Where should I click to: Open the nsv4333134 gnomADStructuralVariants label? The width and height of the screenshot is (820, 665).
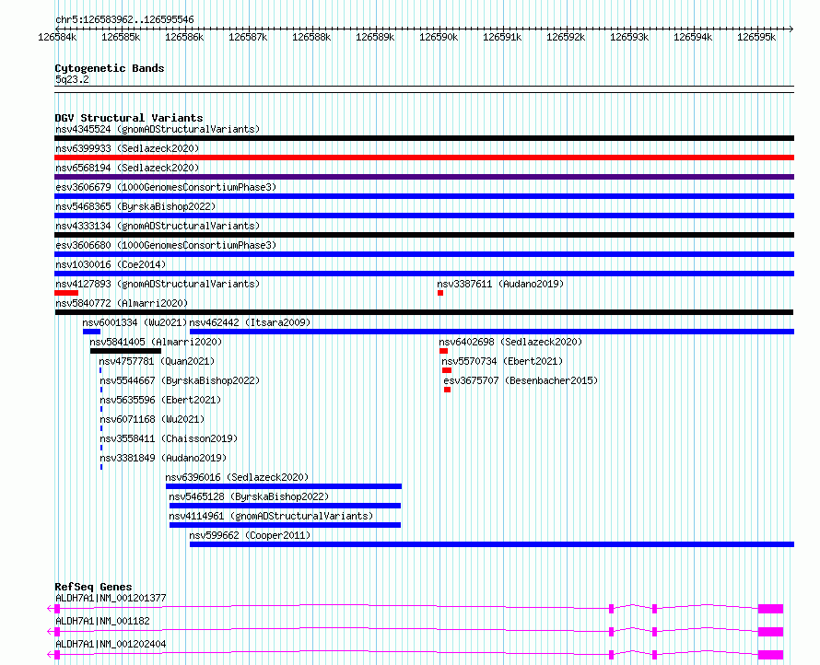158,226
